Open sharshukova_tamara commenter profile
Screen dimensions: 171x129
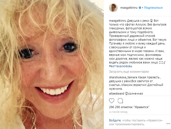[x=123, y=78]
